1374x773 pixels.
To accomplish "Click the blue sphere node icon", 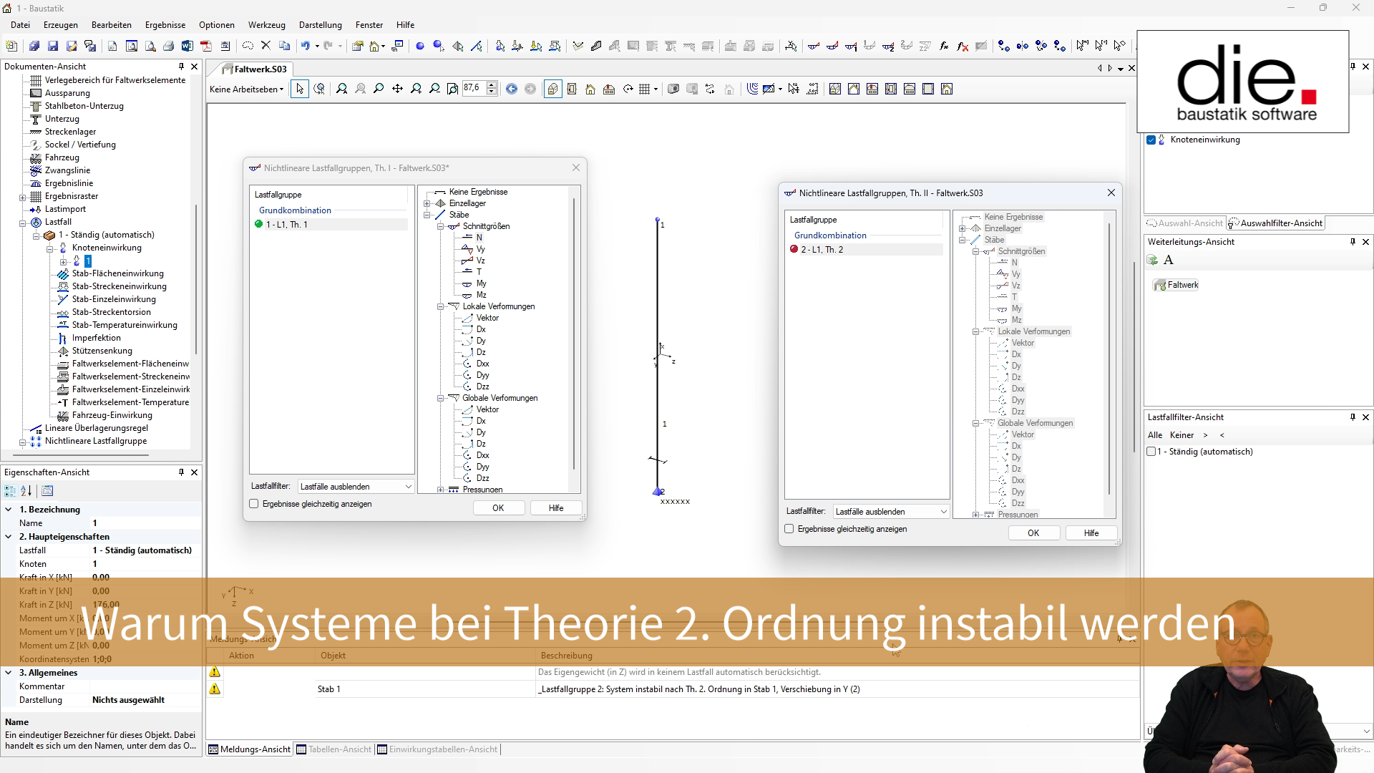I will [420, 46].
